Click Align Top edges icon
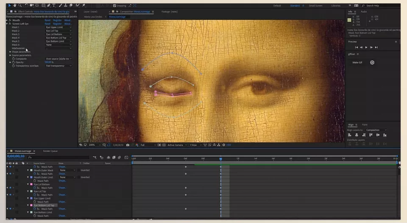 [371, 135]
